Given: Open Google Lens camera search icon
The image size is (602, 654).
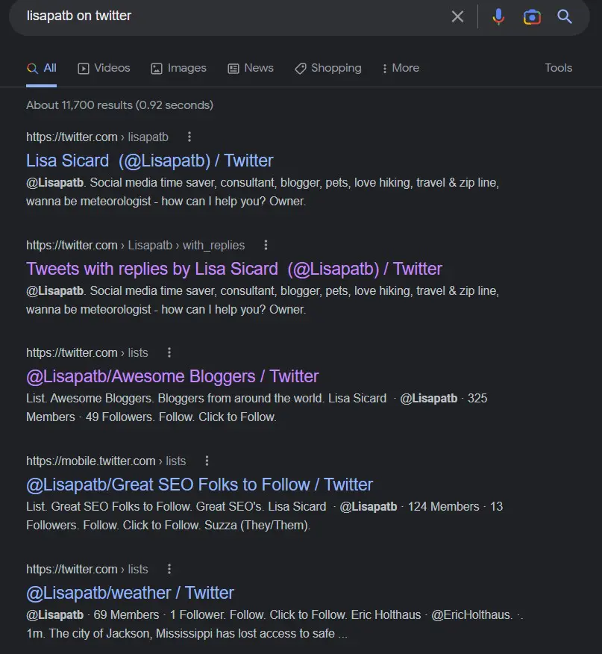Looking at the screenshot, I should click(532, 16).
